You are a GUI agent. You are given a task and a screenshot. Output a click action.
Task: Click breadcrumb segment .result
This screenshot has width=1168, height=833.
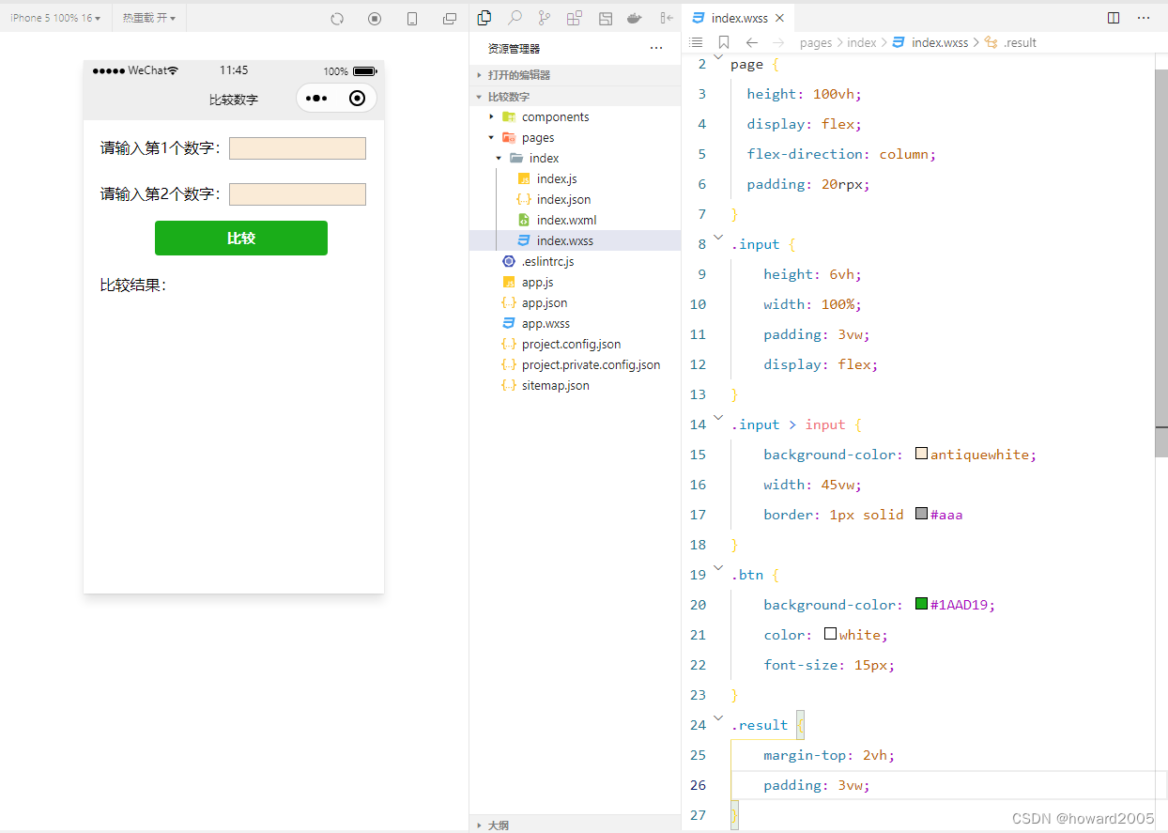(x=1020, y=42)
